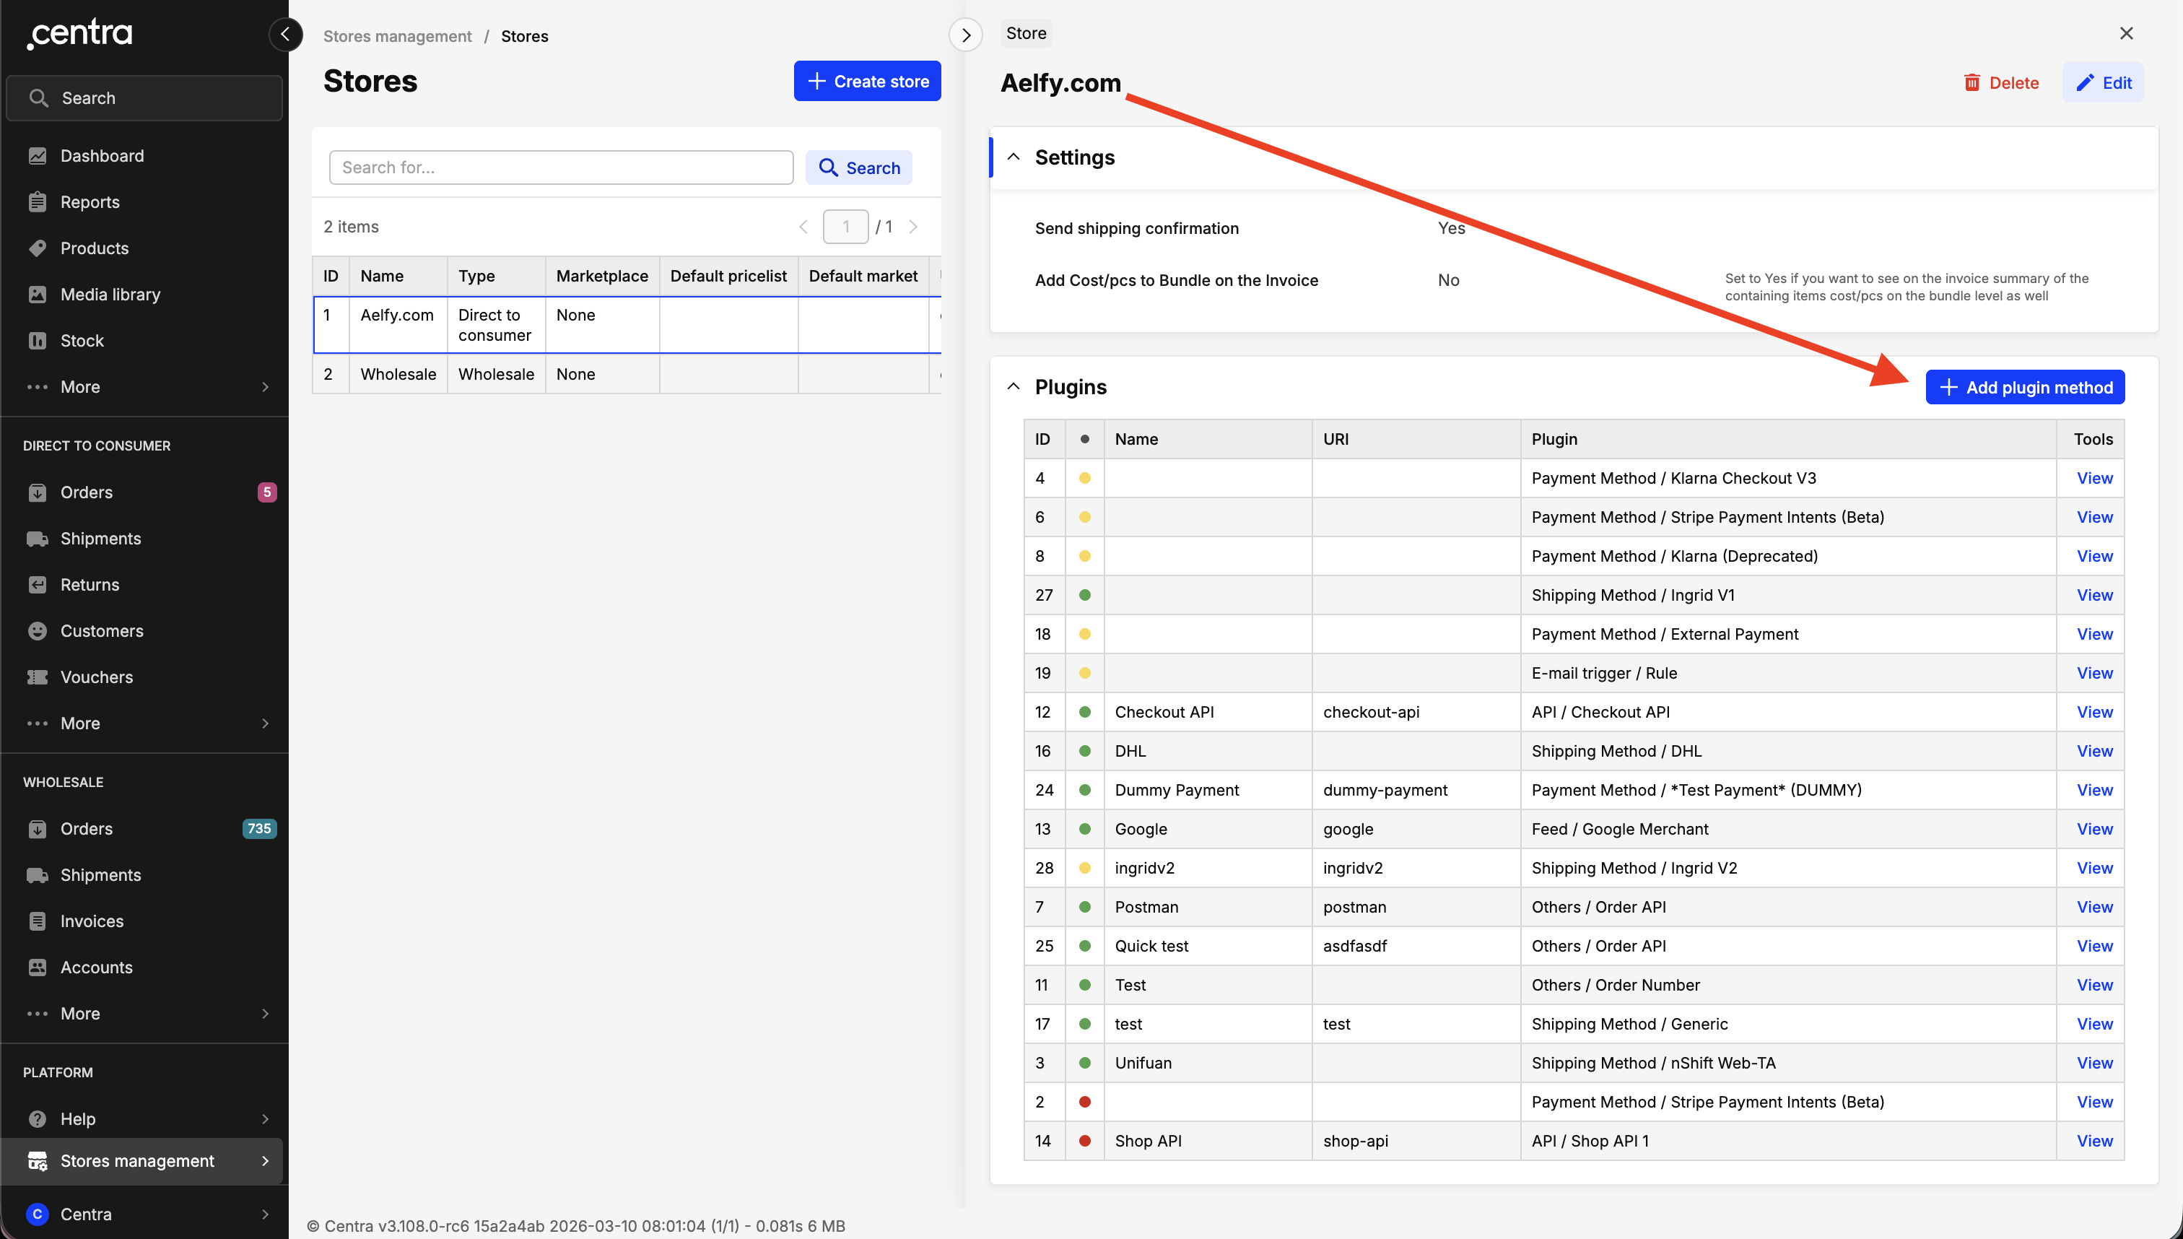Click the pencil Edit icon
2183x1239 pixels.
2084,82
